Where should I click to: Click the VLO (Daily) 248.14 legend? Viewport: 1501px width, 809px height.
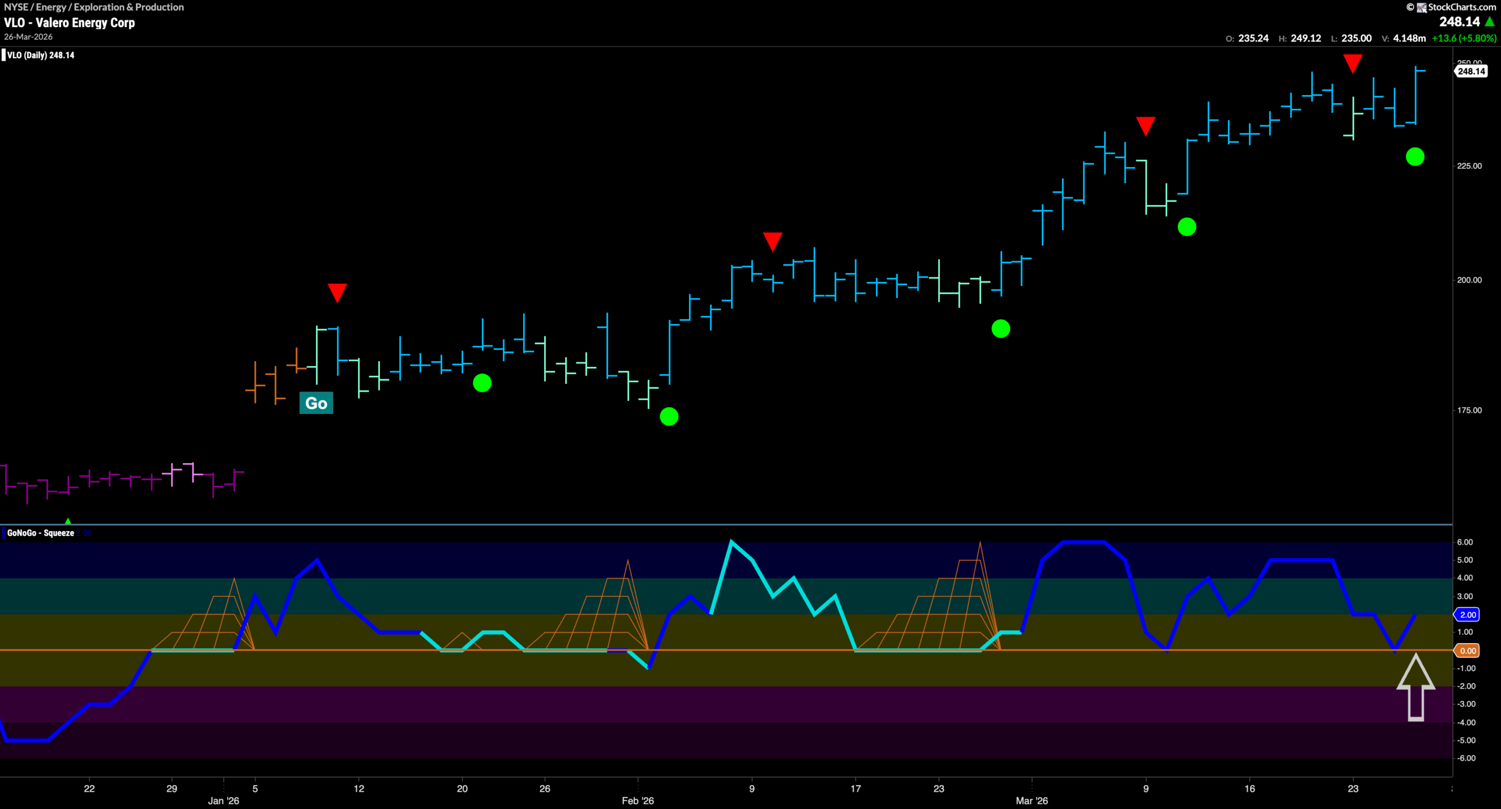point(40,55)
